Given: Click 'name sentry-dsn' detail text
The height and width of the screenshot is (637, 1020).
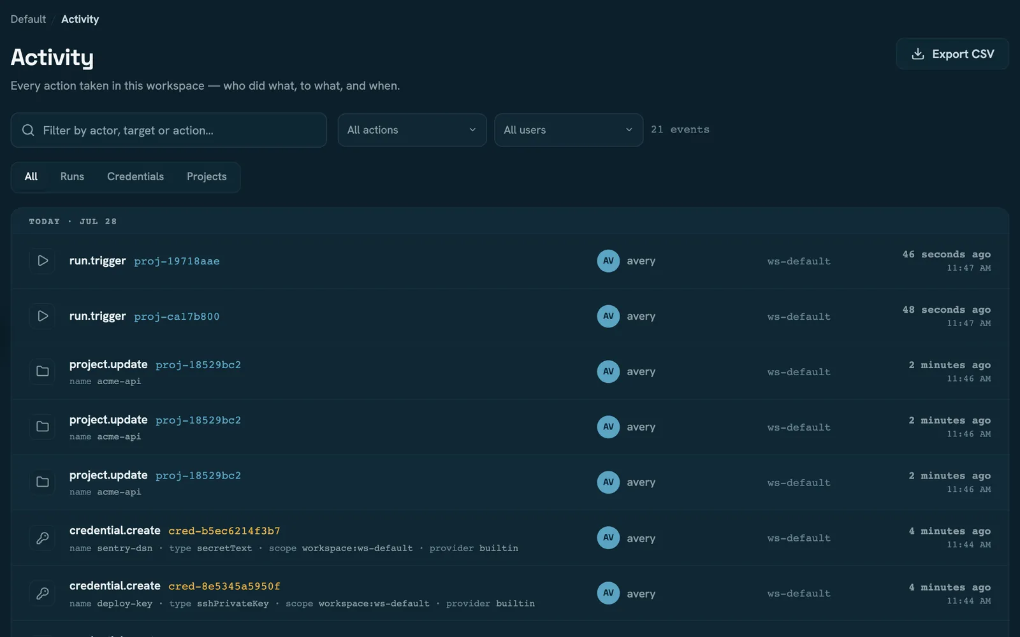Looking at the screenshot, I should pyautogui.click(x=111, y=548).
